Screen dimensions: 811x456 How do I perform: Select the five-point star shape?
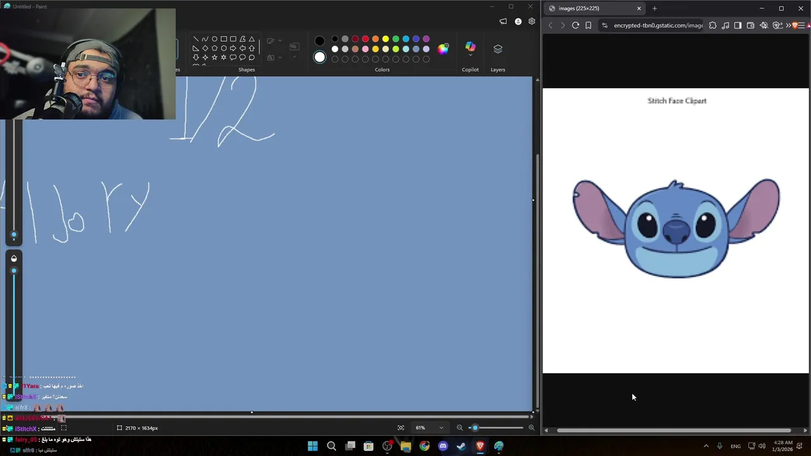coord(214,58)
